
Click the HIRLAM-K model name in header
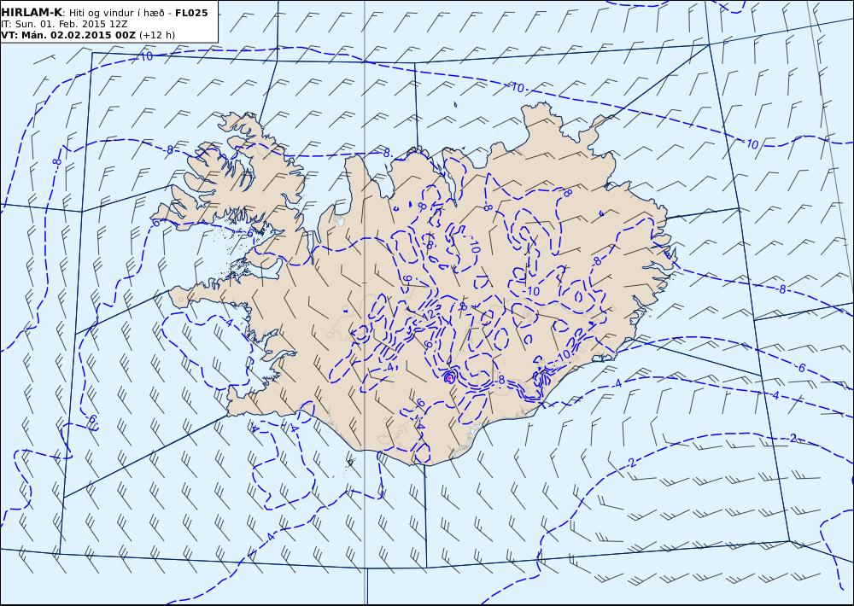[x=32, y=13]
